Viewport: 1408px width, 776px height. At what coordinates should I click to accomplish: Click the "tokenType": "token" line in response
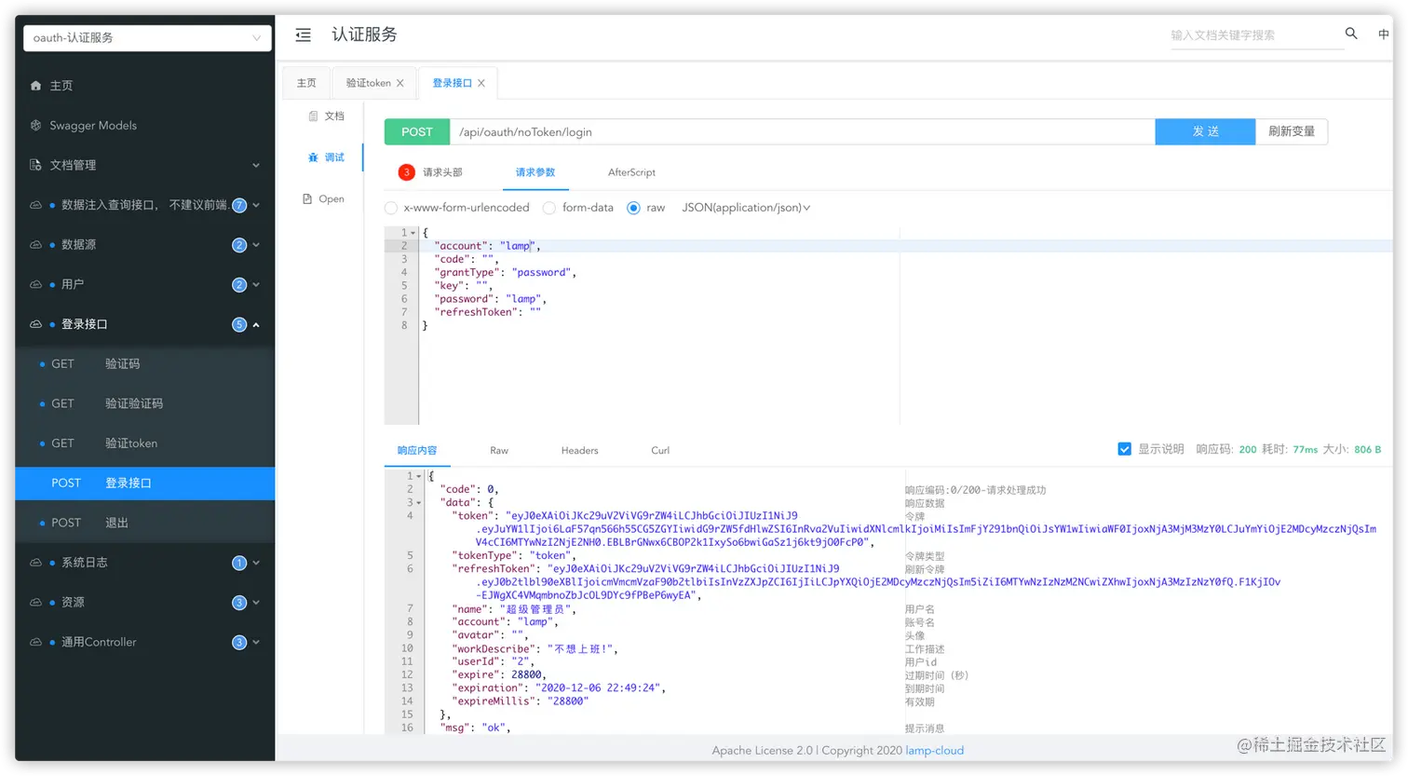pyautogui.click(x=514, y=555)
